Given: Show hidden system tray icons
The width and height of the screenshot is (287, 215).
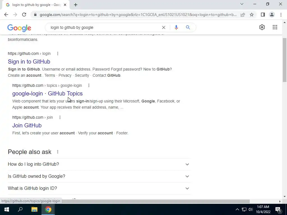Looking at the screenshot, I should 237,209.
